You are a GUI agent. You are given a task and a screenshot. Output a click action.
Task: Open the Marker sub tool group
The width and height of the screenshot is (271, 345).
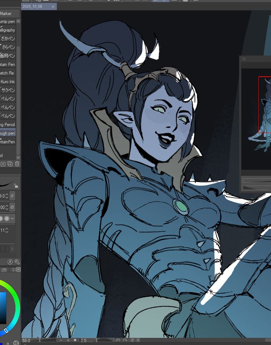10,14
